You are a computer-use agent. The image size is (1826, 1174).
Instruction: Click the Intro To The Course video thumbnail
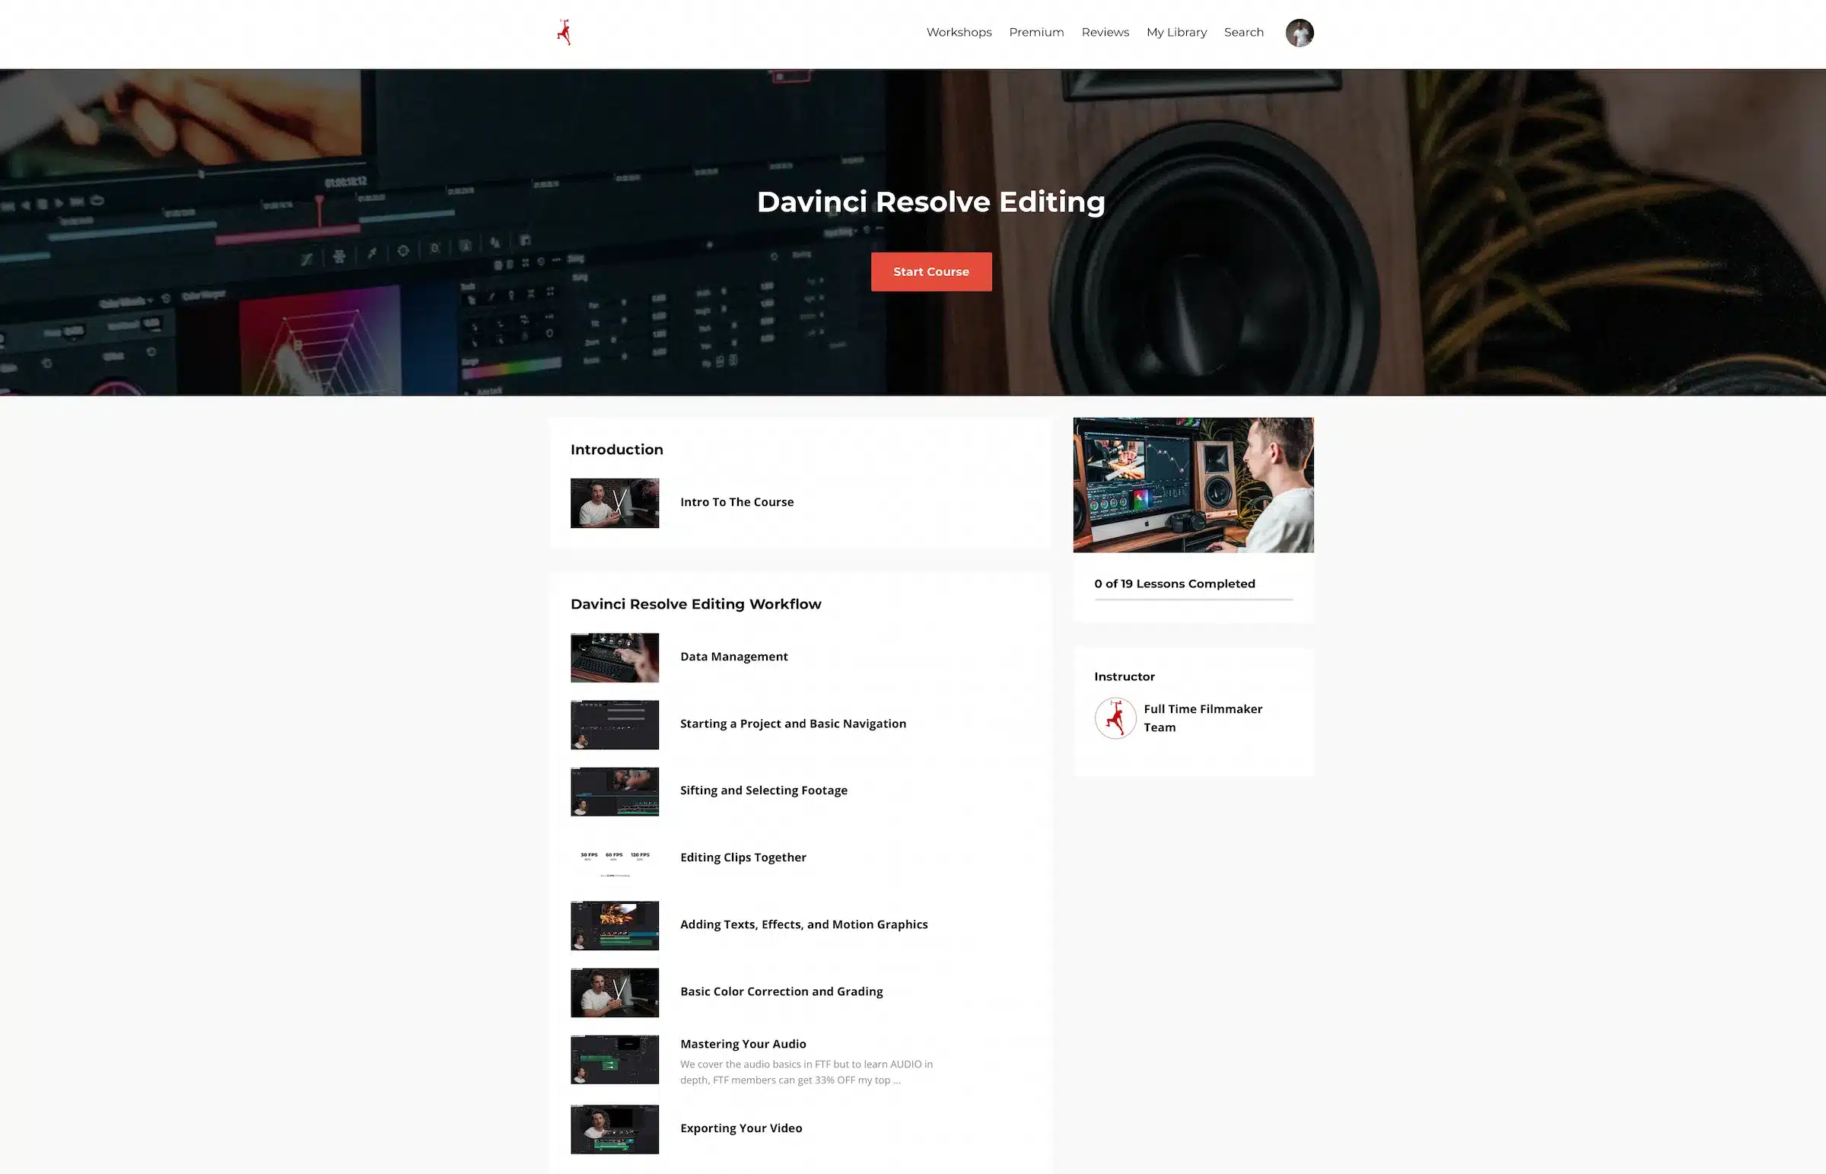[614, 502]
